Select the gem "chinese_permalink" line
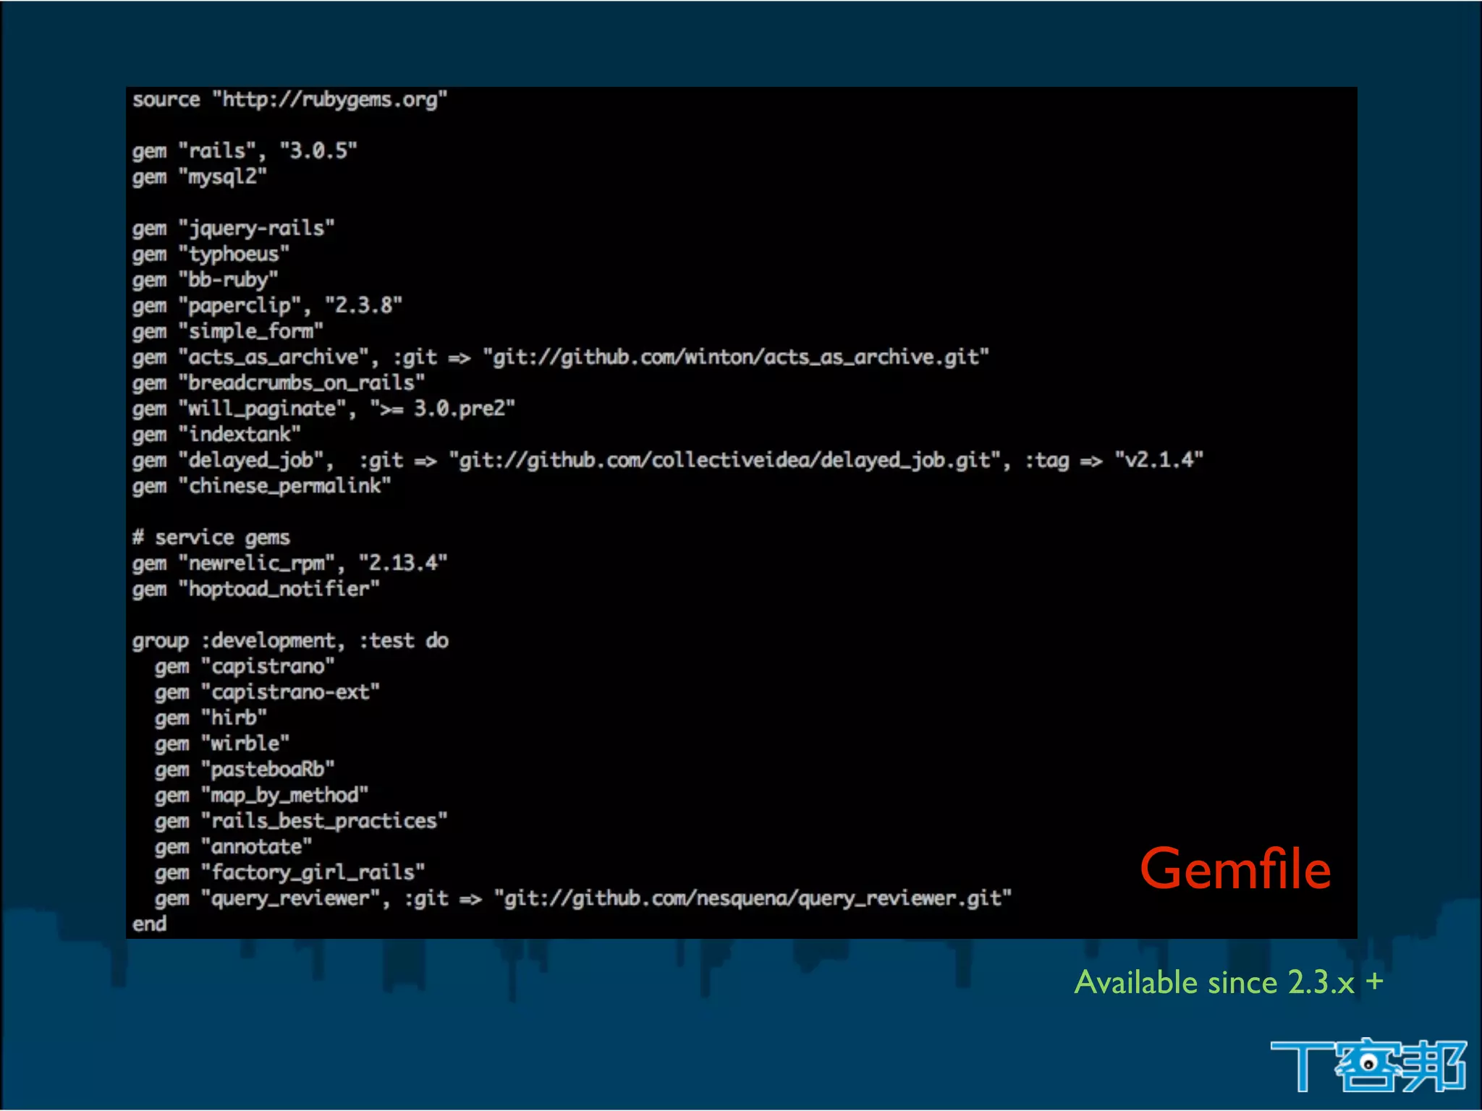Image resolution: width=1482 pixels, height=1111 pixels. pos(261,487)
